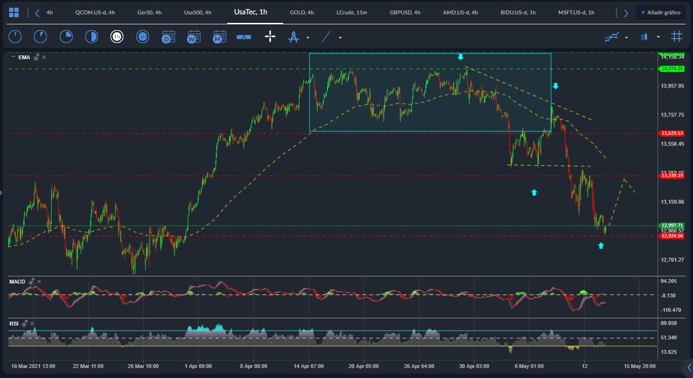This screenshot has height=378, width=693.
Task: Open MACD indicator settings gear
Action: click(31, 282)
